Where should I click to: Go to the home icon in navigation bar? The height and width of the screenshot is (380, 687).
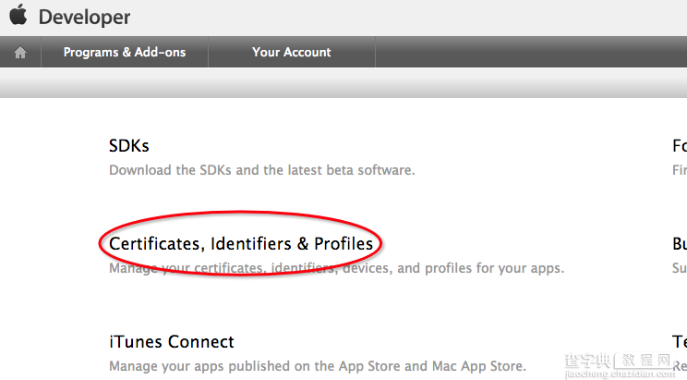coord(20,52)
